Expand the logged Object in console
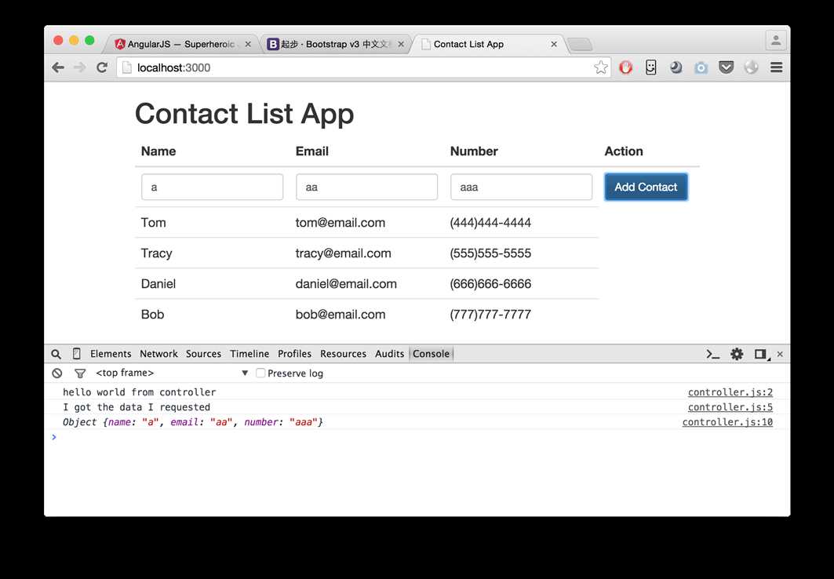The image size is (834, 579). 192,422
